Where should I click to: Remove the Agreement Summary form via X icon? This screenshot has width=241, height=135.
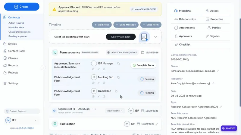click(x=104, y=69)
